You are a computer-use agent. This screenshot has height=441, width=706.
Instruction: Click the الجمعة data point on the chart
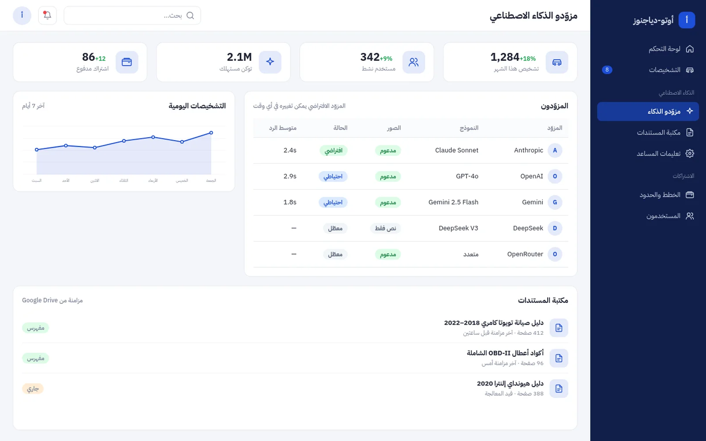tap(211, 133)
